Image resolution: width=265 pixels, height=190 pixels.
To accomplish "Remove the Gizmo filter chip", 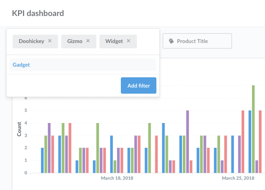I will 88,41.
